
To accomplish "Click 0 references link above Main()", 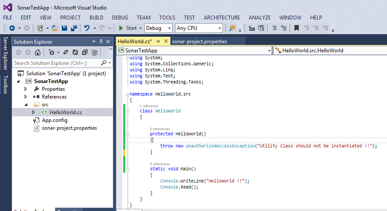I will 160,164.
